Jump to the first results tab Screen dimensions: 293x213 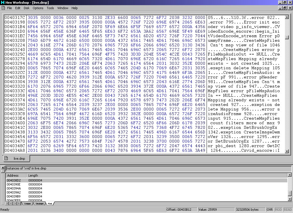click(x=7, y=204)
